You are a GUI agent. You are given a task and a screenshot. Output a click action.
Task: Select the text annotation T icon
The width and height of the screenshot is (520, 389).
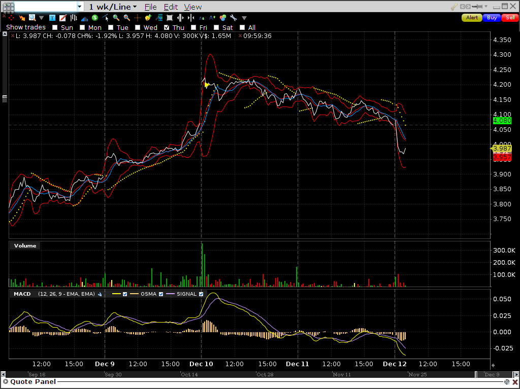pyautogui.click(x=52, y=18)
